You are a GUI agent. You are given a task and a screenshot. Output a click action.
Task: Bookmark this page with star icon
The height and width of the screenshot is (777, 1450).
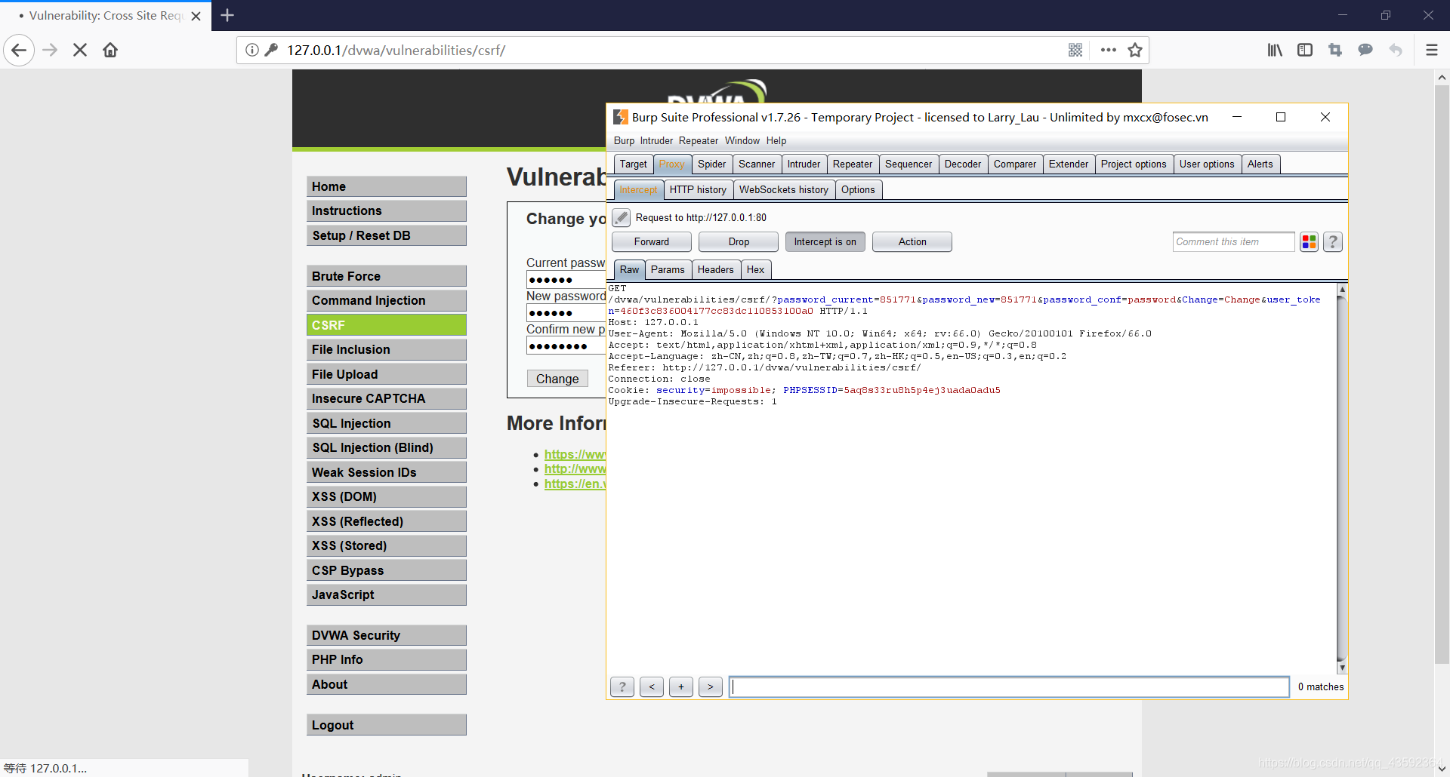[x=1135, y=51]
